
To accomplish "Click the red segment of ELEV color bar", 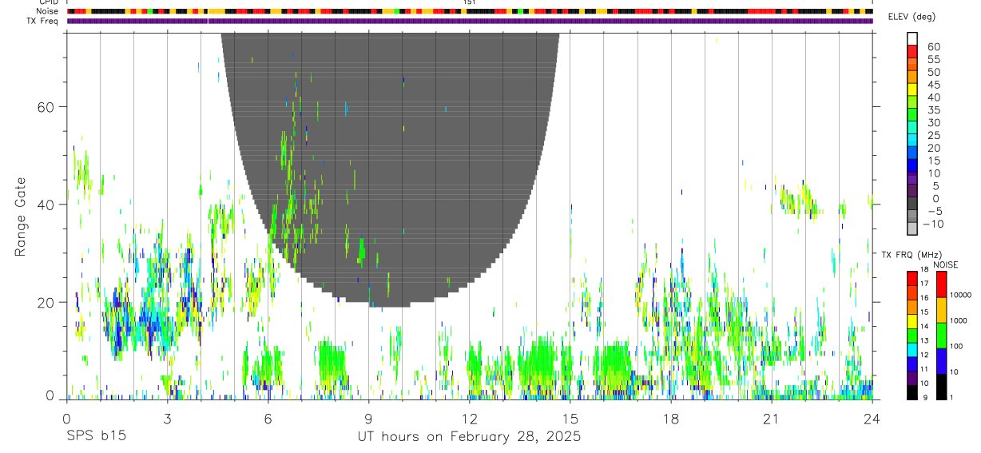I will 912,51.
